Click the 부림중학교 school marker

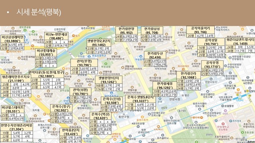141,56
